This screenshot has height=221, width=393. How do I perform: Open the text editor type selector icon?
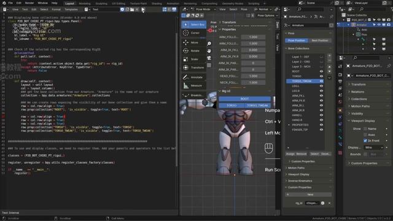6,10
